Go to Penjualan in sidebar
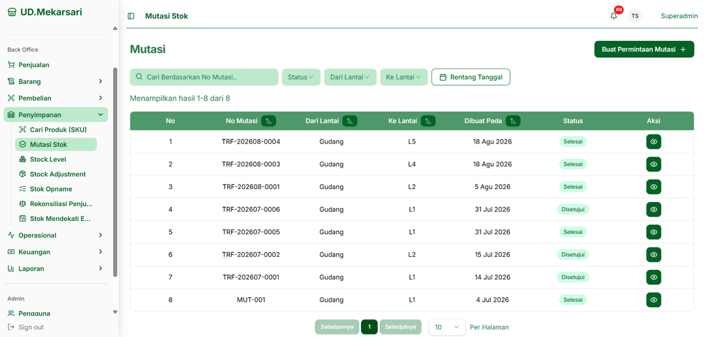 (x=55, y=65)
